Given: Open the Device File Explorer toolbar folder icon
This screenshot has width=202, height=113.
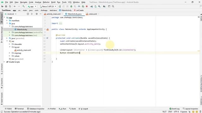Looking at the screenshot, I should 104,6.
